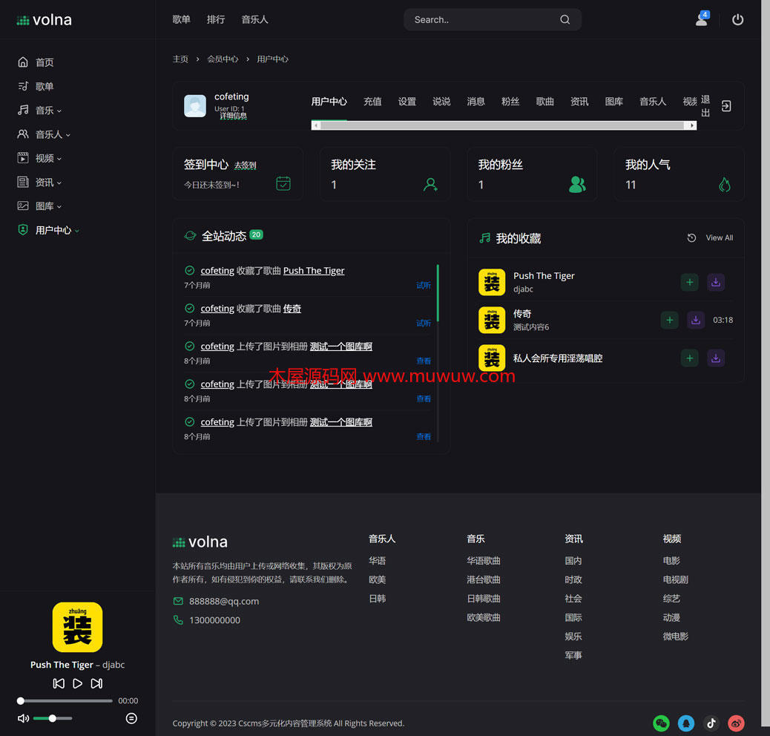Viewport: 770px width, 736px height.
Task: Open the 粉丝 tab
Action: click(510, 102)
